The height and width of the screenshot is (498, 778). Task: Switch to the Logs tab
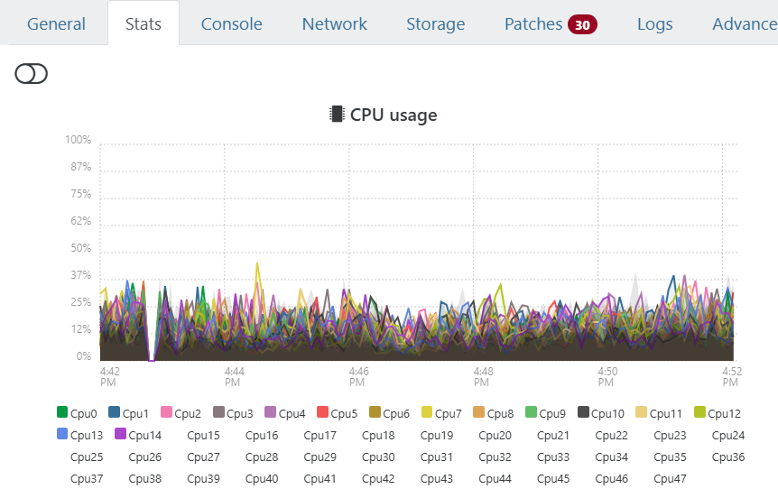coord(654,23)
